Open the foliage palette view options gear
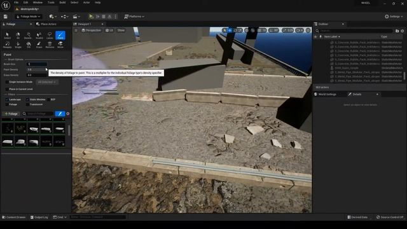 [x=68, y=114]
